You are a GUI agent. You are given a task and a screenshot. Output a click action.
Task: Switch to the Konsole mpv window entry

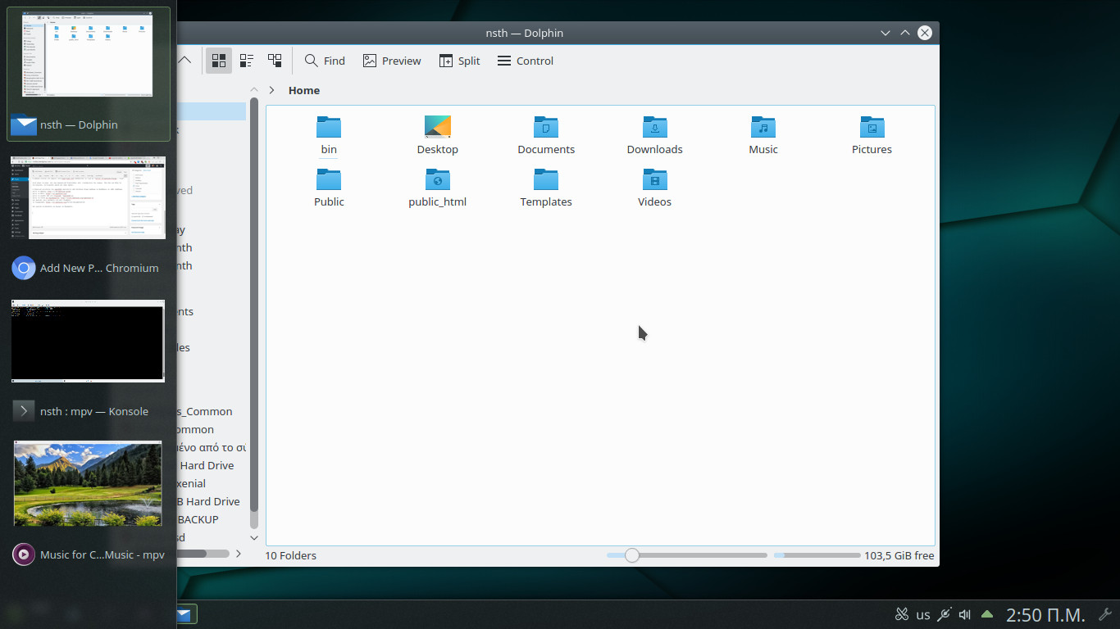point(88,411)
